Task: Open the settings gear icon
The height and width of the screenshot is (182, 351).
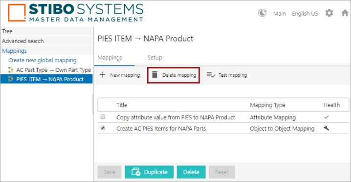Action: 329,13
